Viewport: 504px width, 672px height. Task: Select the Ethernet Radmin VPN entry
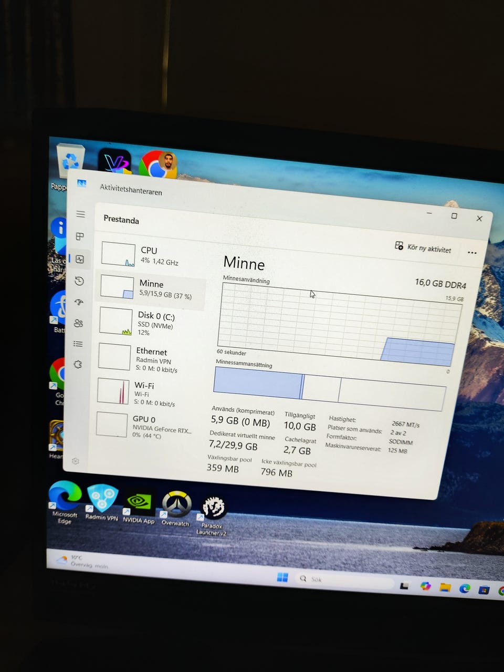coord(149,358)
